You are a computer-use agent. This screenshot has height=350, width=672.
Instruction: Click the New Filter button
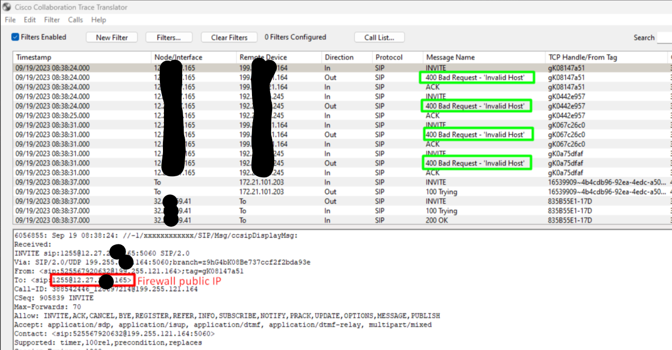click(112, 37)
